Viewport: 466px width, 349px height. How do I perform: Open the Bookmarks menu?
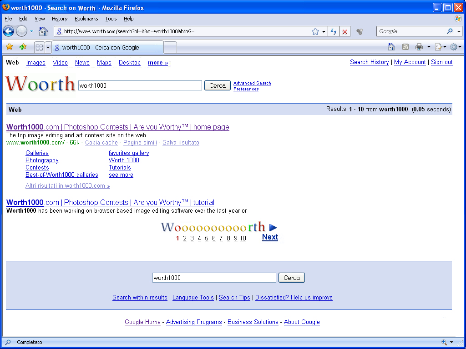pyautogui.click(x=86, y=19)
